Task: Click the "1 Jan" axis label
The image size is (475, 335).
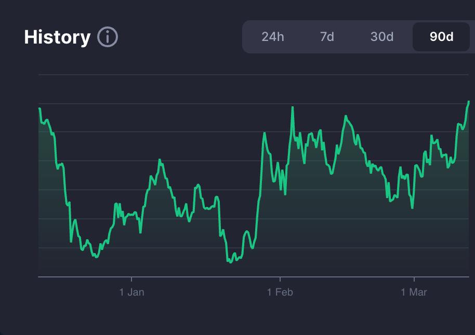Action: [x=132, y=292]
